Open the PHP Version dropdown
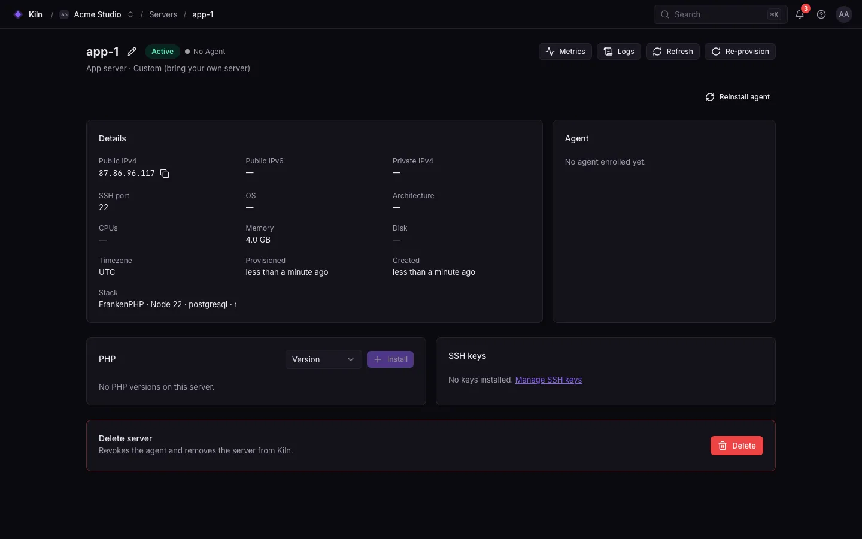862x539 pixels. point(324,359)
